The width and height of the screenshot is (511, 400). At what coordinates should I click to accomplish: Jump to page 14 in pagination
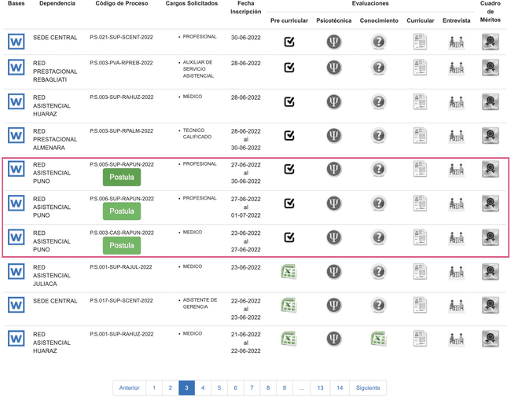click(x=340, y=388)
